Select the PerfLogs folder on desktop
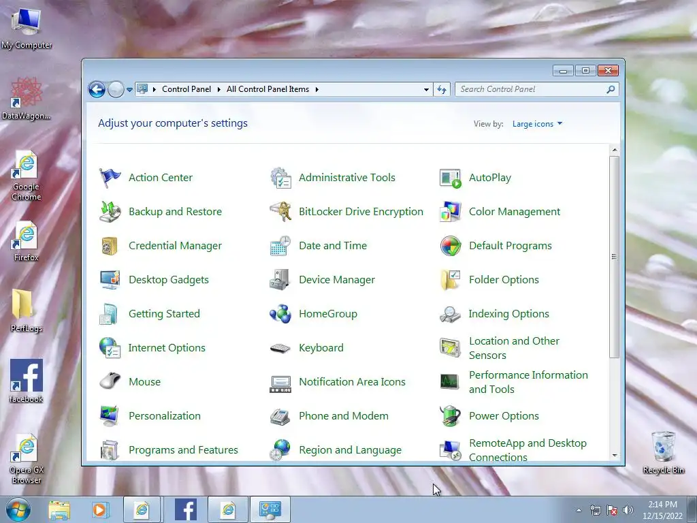 click(27, 311)
